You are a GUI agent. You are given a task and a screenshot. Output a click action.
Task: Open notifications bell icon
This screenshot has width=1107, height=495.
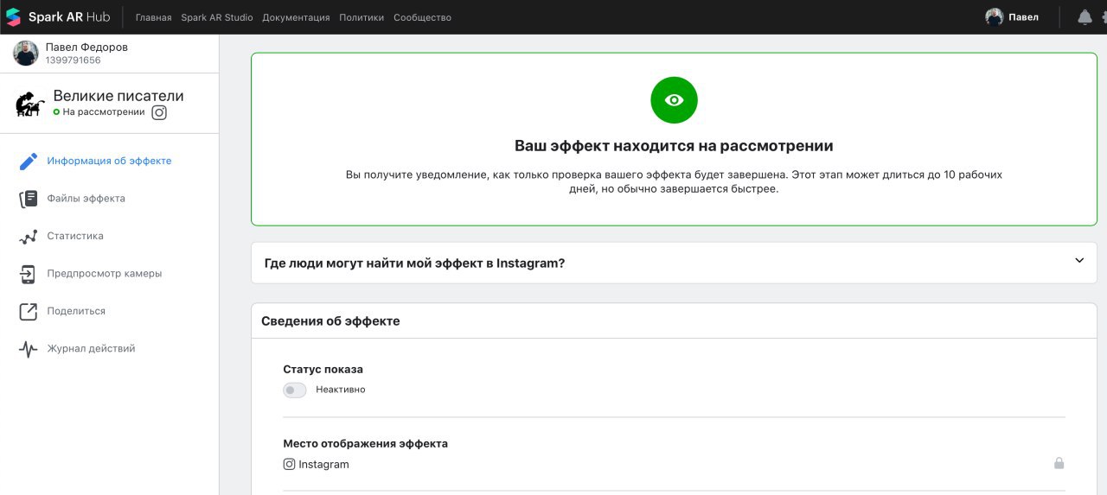pyautogui.click(x=1085, y=17)
